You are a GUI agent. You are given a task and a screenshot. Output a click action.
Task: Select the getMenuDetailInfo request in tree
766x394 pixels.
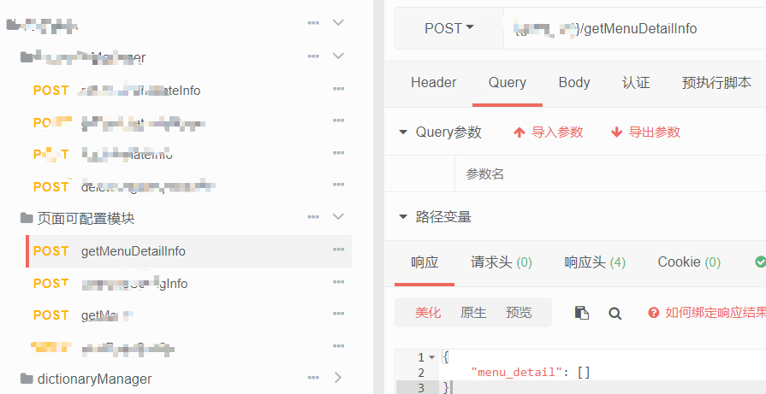tap(188, 251)
